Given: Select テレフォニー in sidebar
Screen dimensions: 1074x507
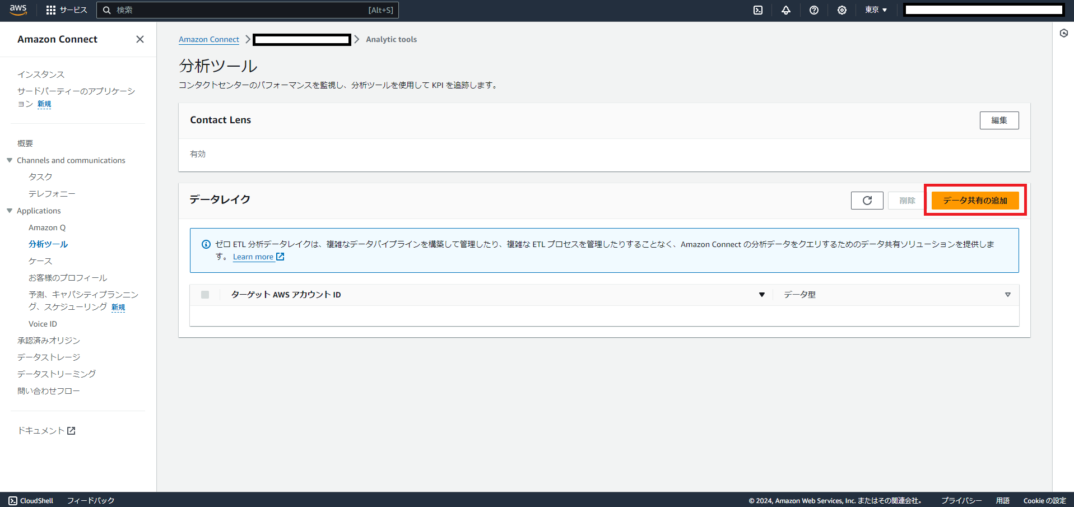Looking at the screenshot, I should click(x=52, y=194).
